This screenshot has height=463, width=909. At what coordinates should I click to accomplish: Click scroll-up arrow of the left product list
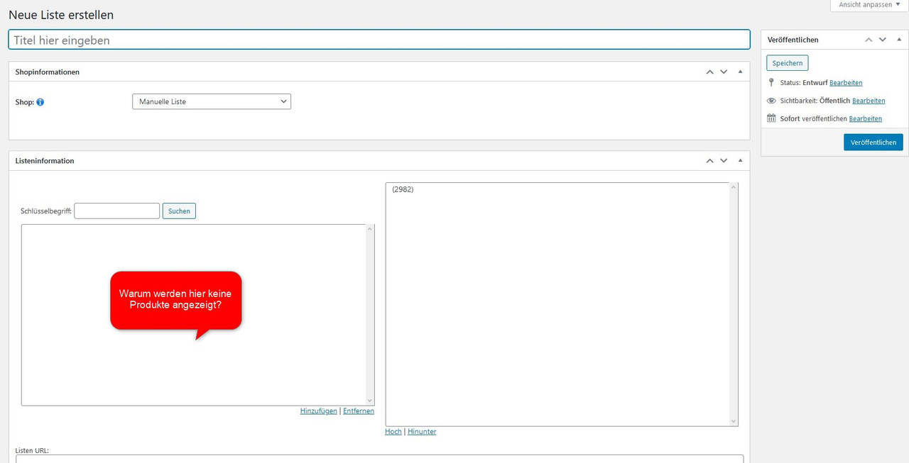[x=369, y=229]
